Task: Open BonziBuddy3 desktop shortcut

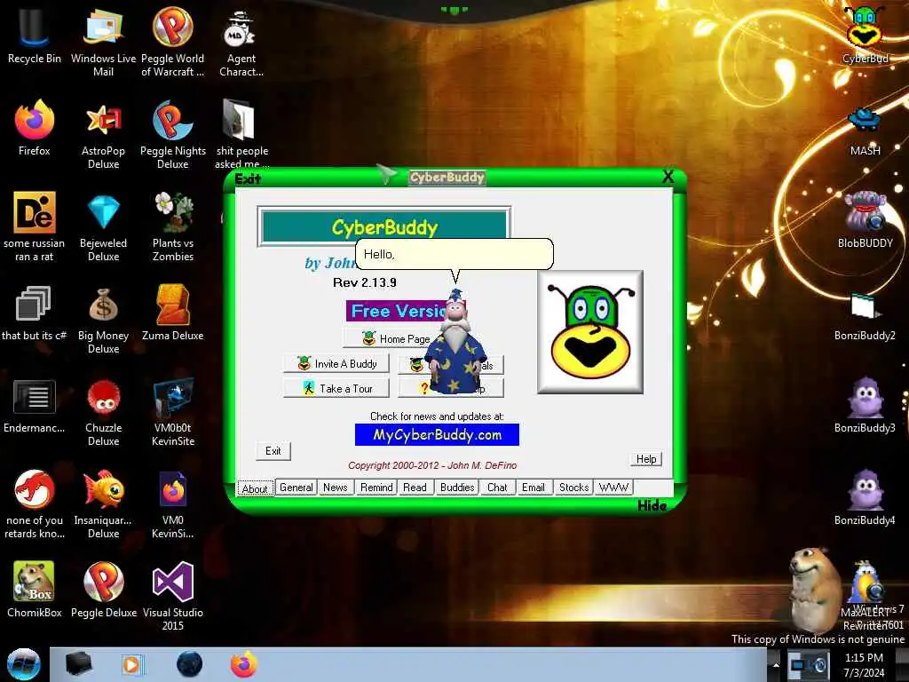Action: pos(865,405)
